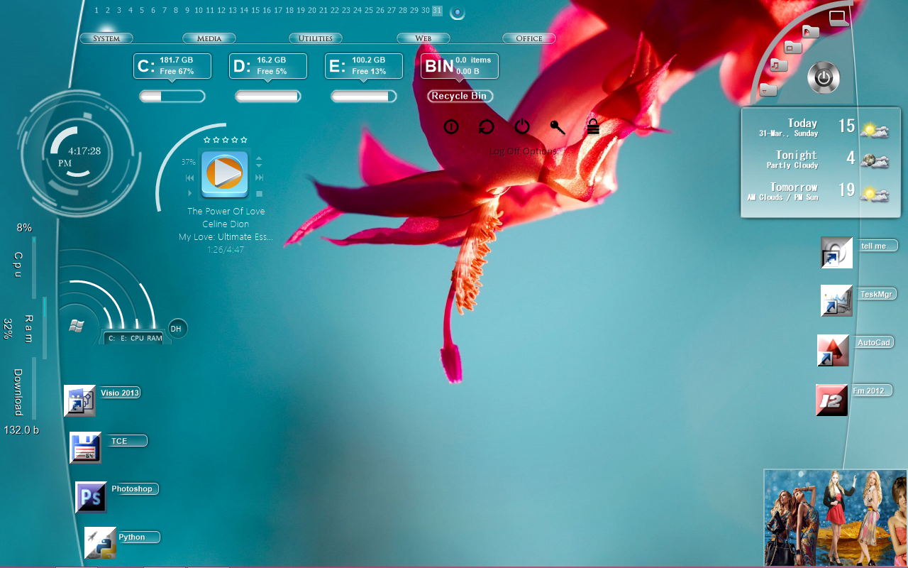Launch the Python shortcut icon
Screen dimensions: 908x568
[101, 543]
